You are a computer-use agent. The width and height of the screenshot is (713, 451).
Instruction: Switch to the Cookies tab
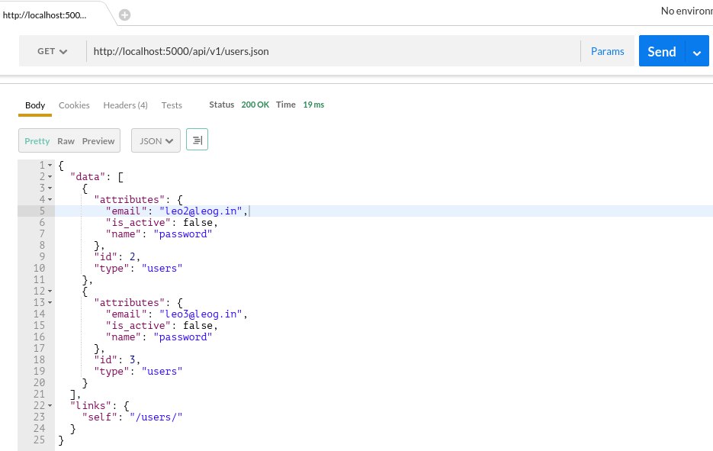[x=74, y=105]
